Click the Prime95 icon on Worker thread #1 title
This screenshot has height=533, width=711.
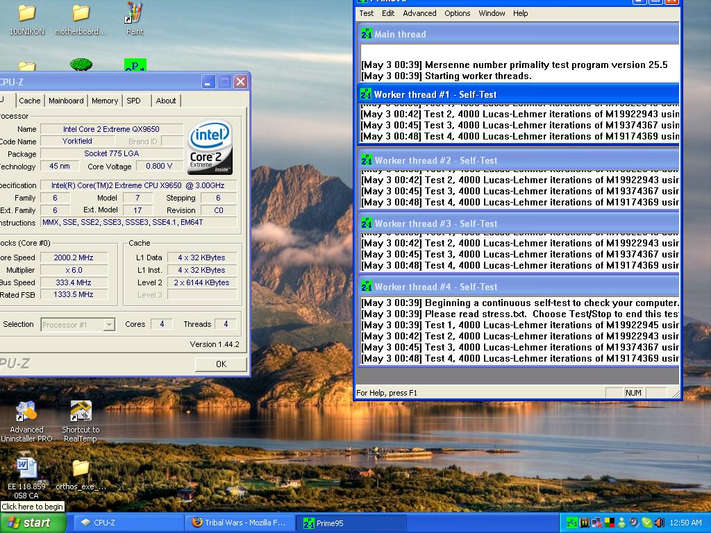[366, 94]
